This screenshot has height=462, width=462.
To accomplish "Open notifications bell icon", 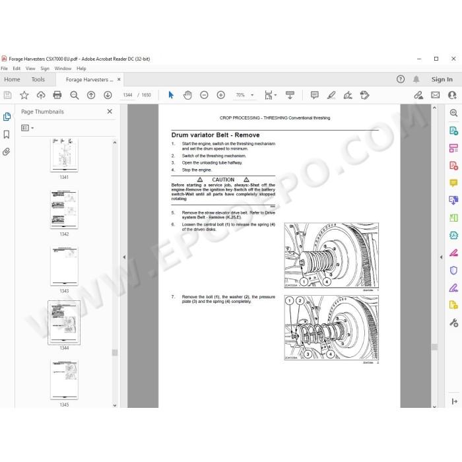I will click(416, 79).
